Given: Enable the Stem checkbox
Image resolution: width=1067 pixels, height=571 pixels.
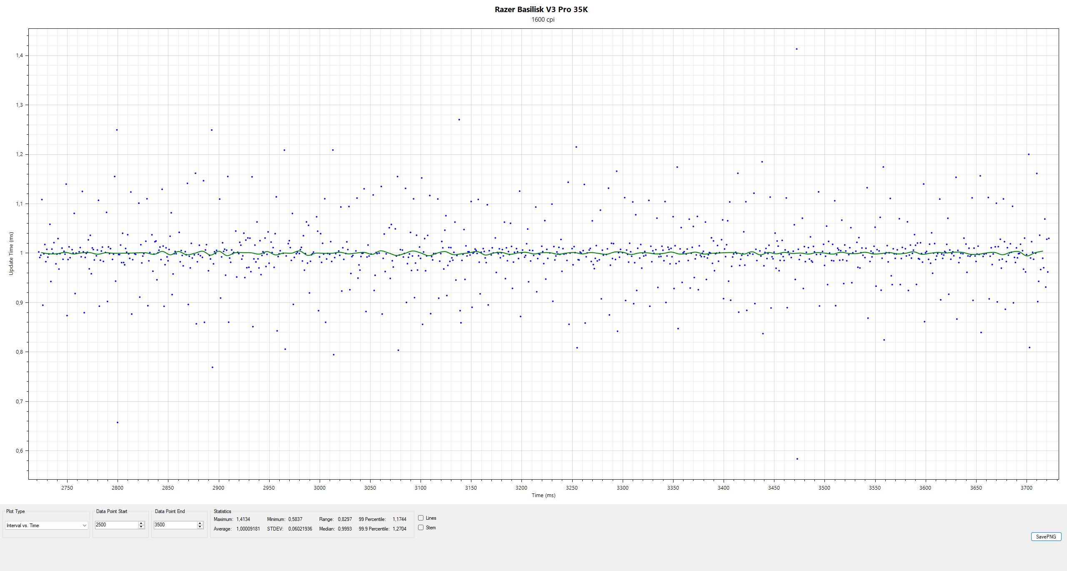Looking at the screenshot, I should coord(421,528).
